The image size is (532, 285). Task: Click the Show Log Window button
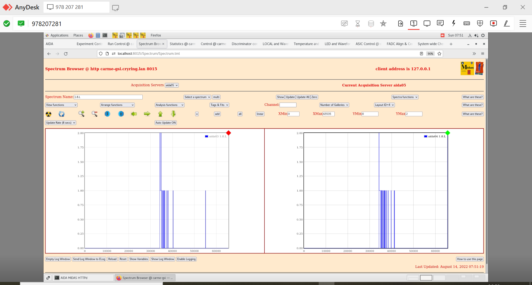pyautogui.click(x=163, y=259)
